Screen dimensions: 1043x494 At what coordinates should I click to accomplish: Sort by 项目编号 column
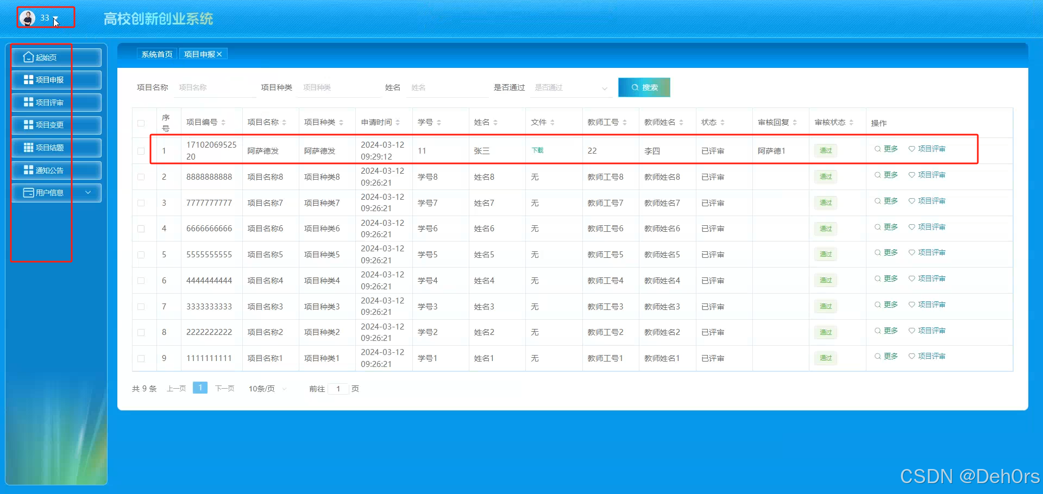pyautogui.click(x=223, y=123)
